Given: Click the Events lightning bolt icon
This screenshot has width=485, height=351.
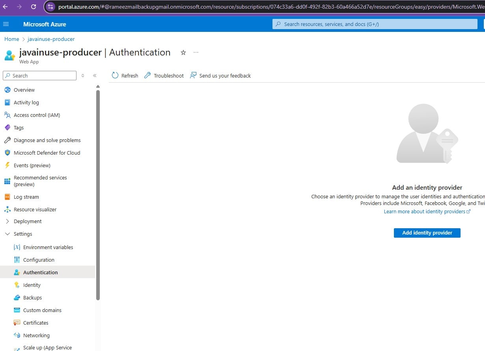Looking at the screenshot, I should tap(7, 165).
